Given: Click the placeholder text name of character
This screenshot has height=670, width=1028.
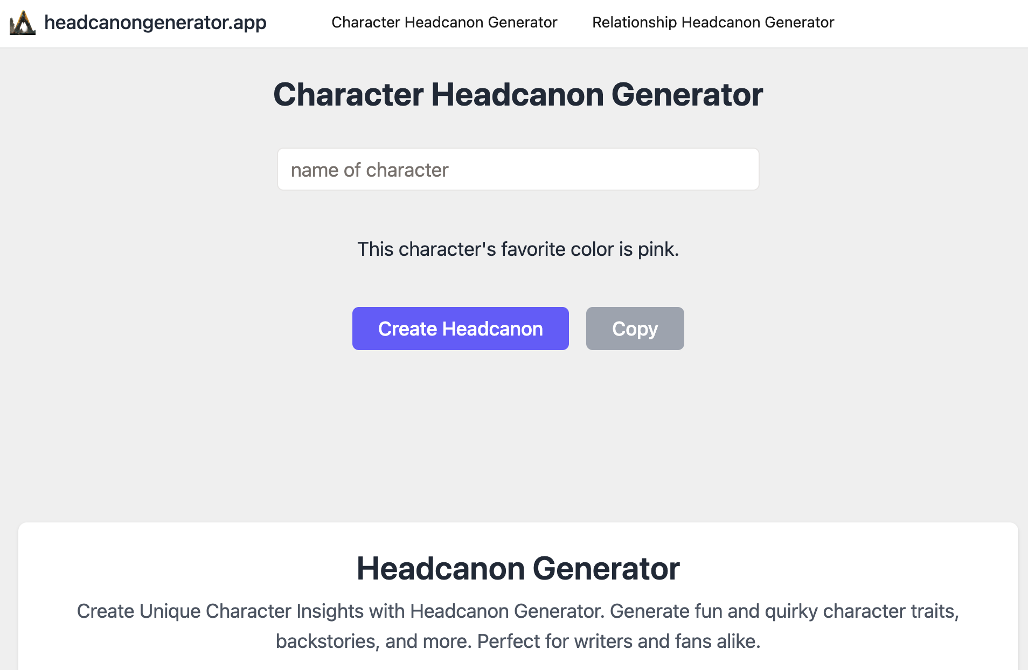Looking at the screenshot, I should click(369, 169).
